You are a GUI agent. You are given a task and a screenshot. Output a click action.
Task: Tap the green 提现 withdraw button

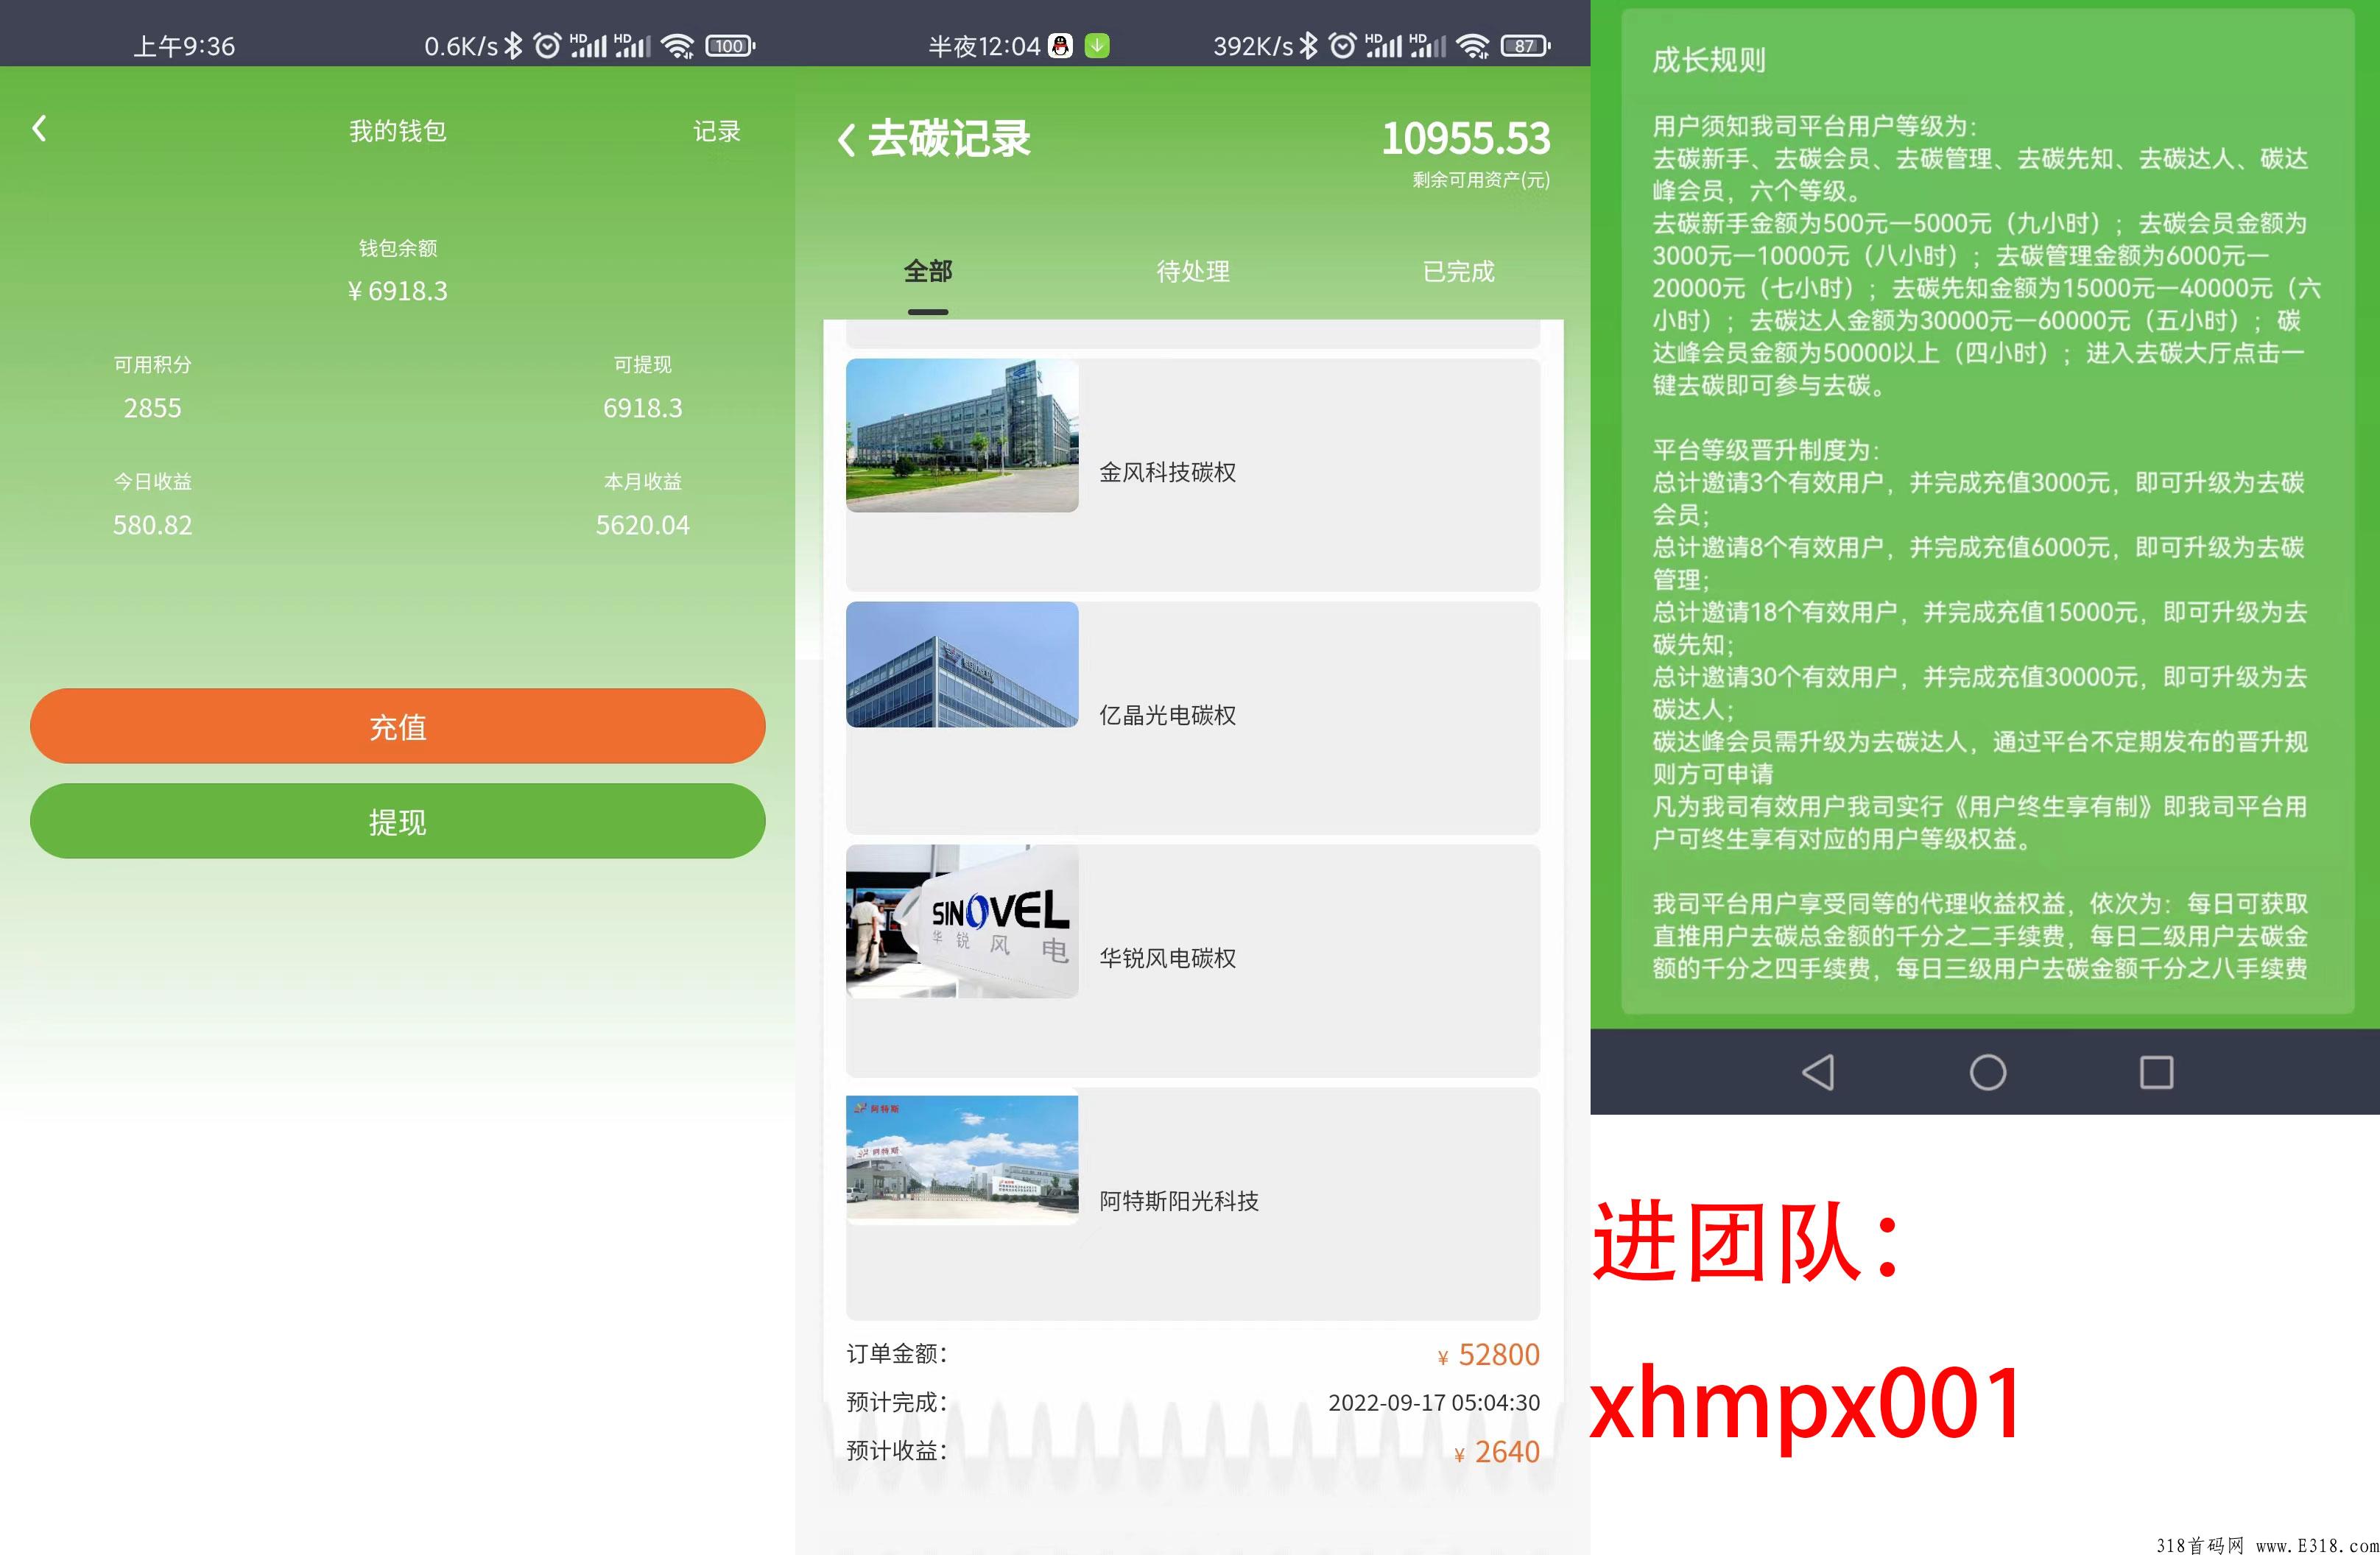point(397,821)
